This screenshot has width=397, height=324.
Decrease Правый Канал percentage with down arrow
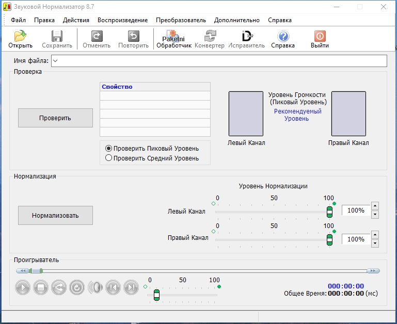tap(375, 243)
